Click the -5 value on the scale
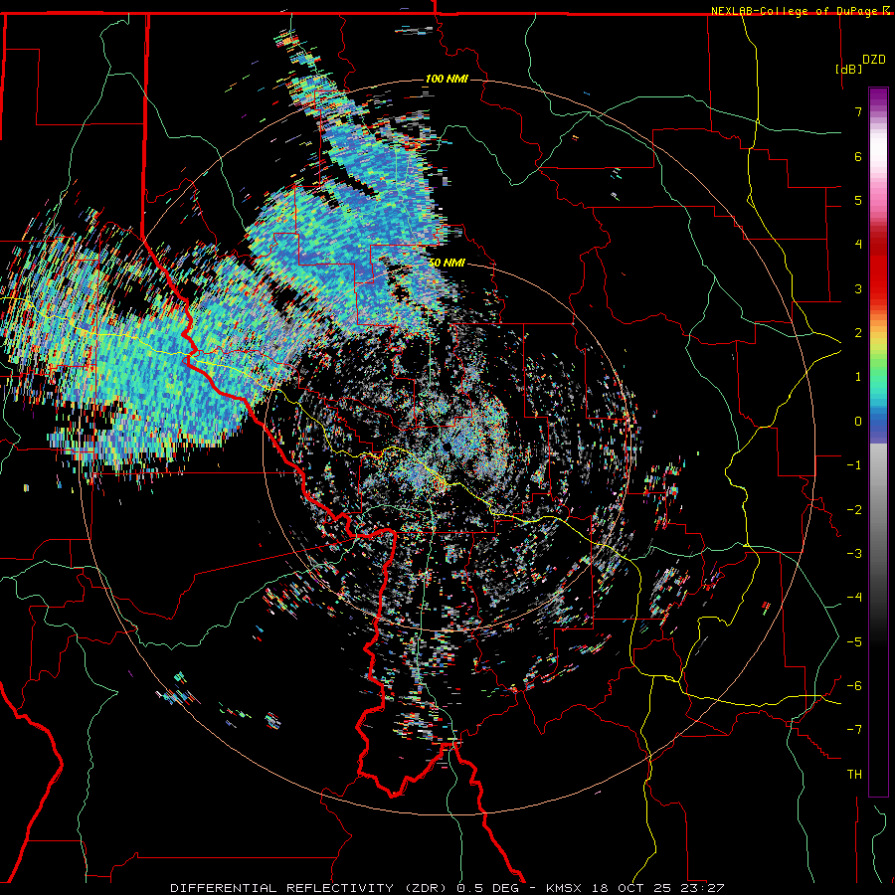 click(x=854, y=642)
